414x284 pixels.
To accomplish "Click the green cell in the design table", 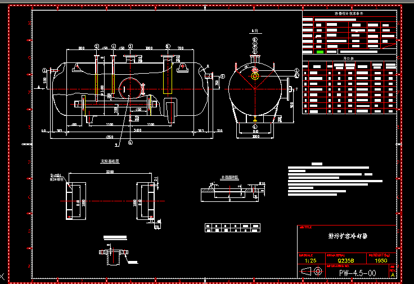I will tap(320, 52).
